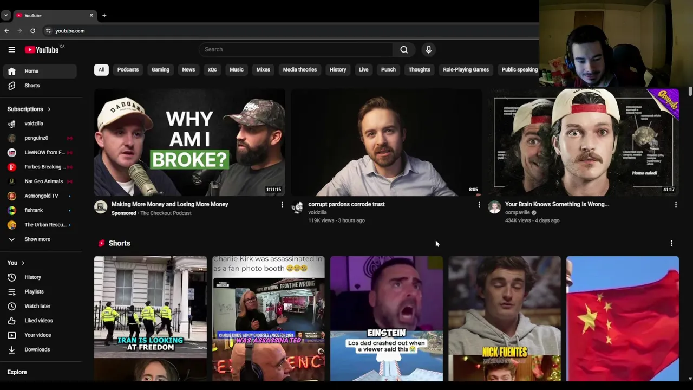The height and width of the screenshot is (390, 693).
Task: Click The Checkout Podcast channel avatar
Action: tap(101, 207)
